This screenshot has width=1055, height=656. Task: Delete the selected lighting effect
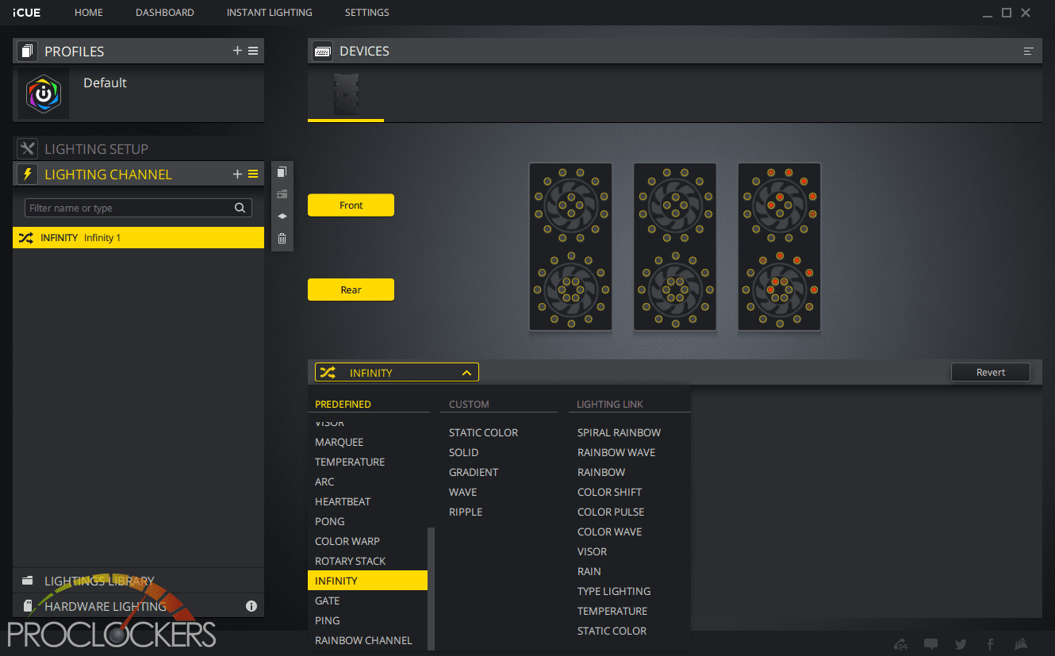point(282,238)
